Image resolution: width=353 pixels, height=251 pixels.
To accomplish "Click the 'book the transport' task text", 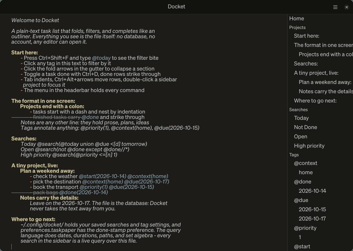I will pos(56,187).
